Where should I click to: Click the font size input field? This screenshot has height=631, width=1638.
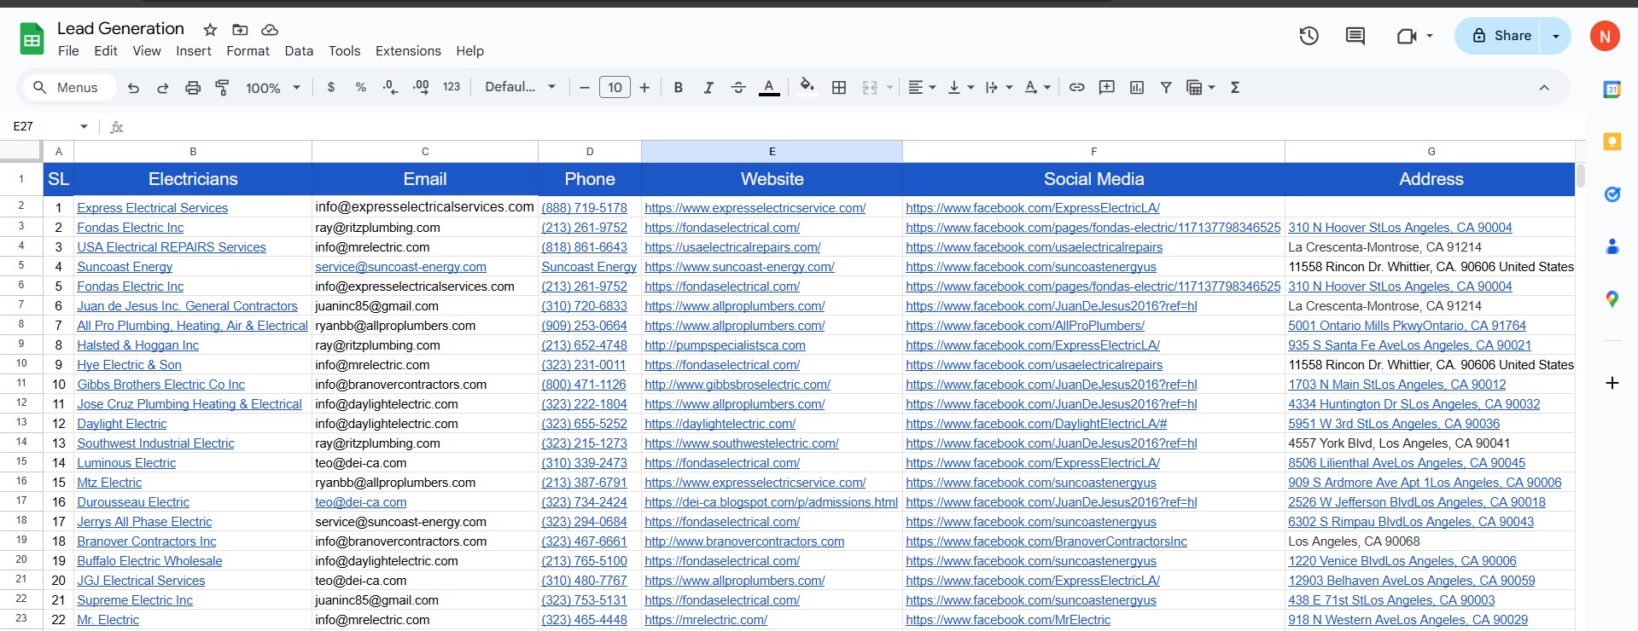coord(615,88)
